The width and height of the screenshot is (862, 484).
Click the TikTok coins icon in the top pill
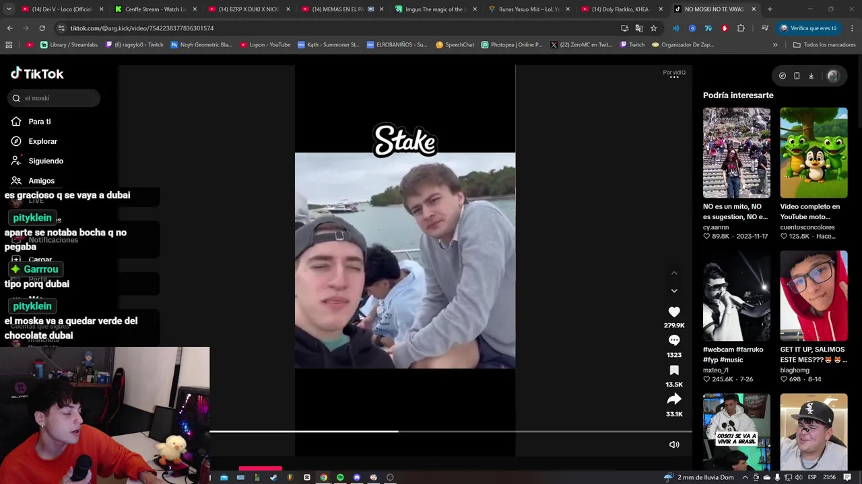point(783,76)
